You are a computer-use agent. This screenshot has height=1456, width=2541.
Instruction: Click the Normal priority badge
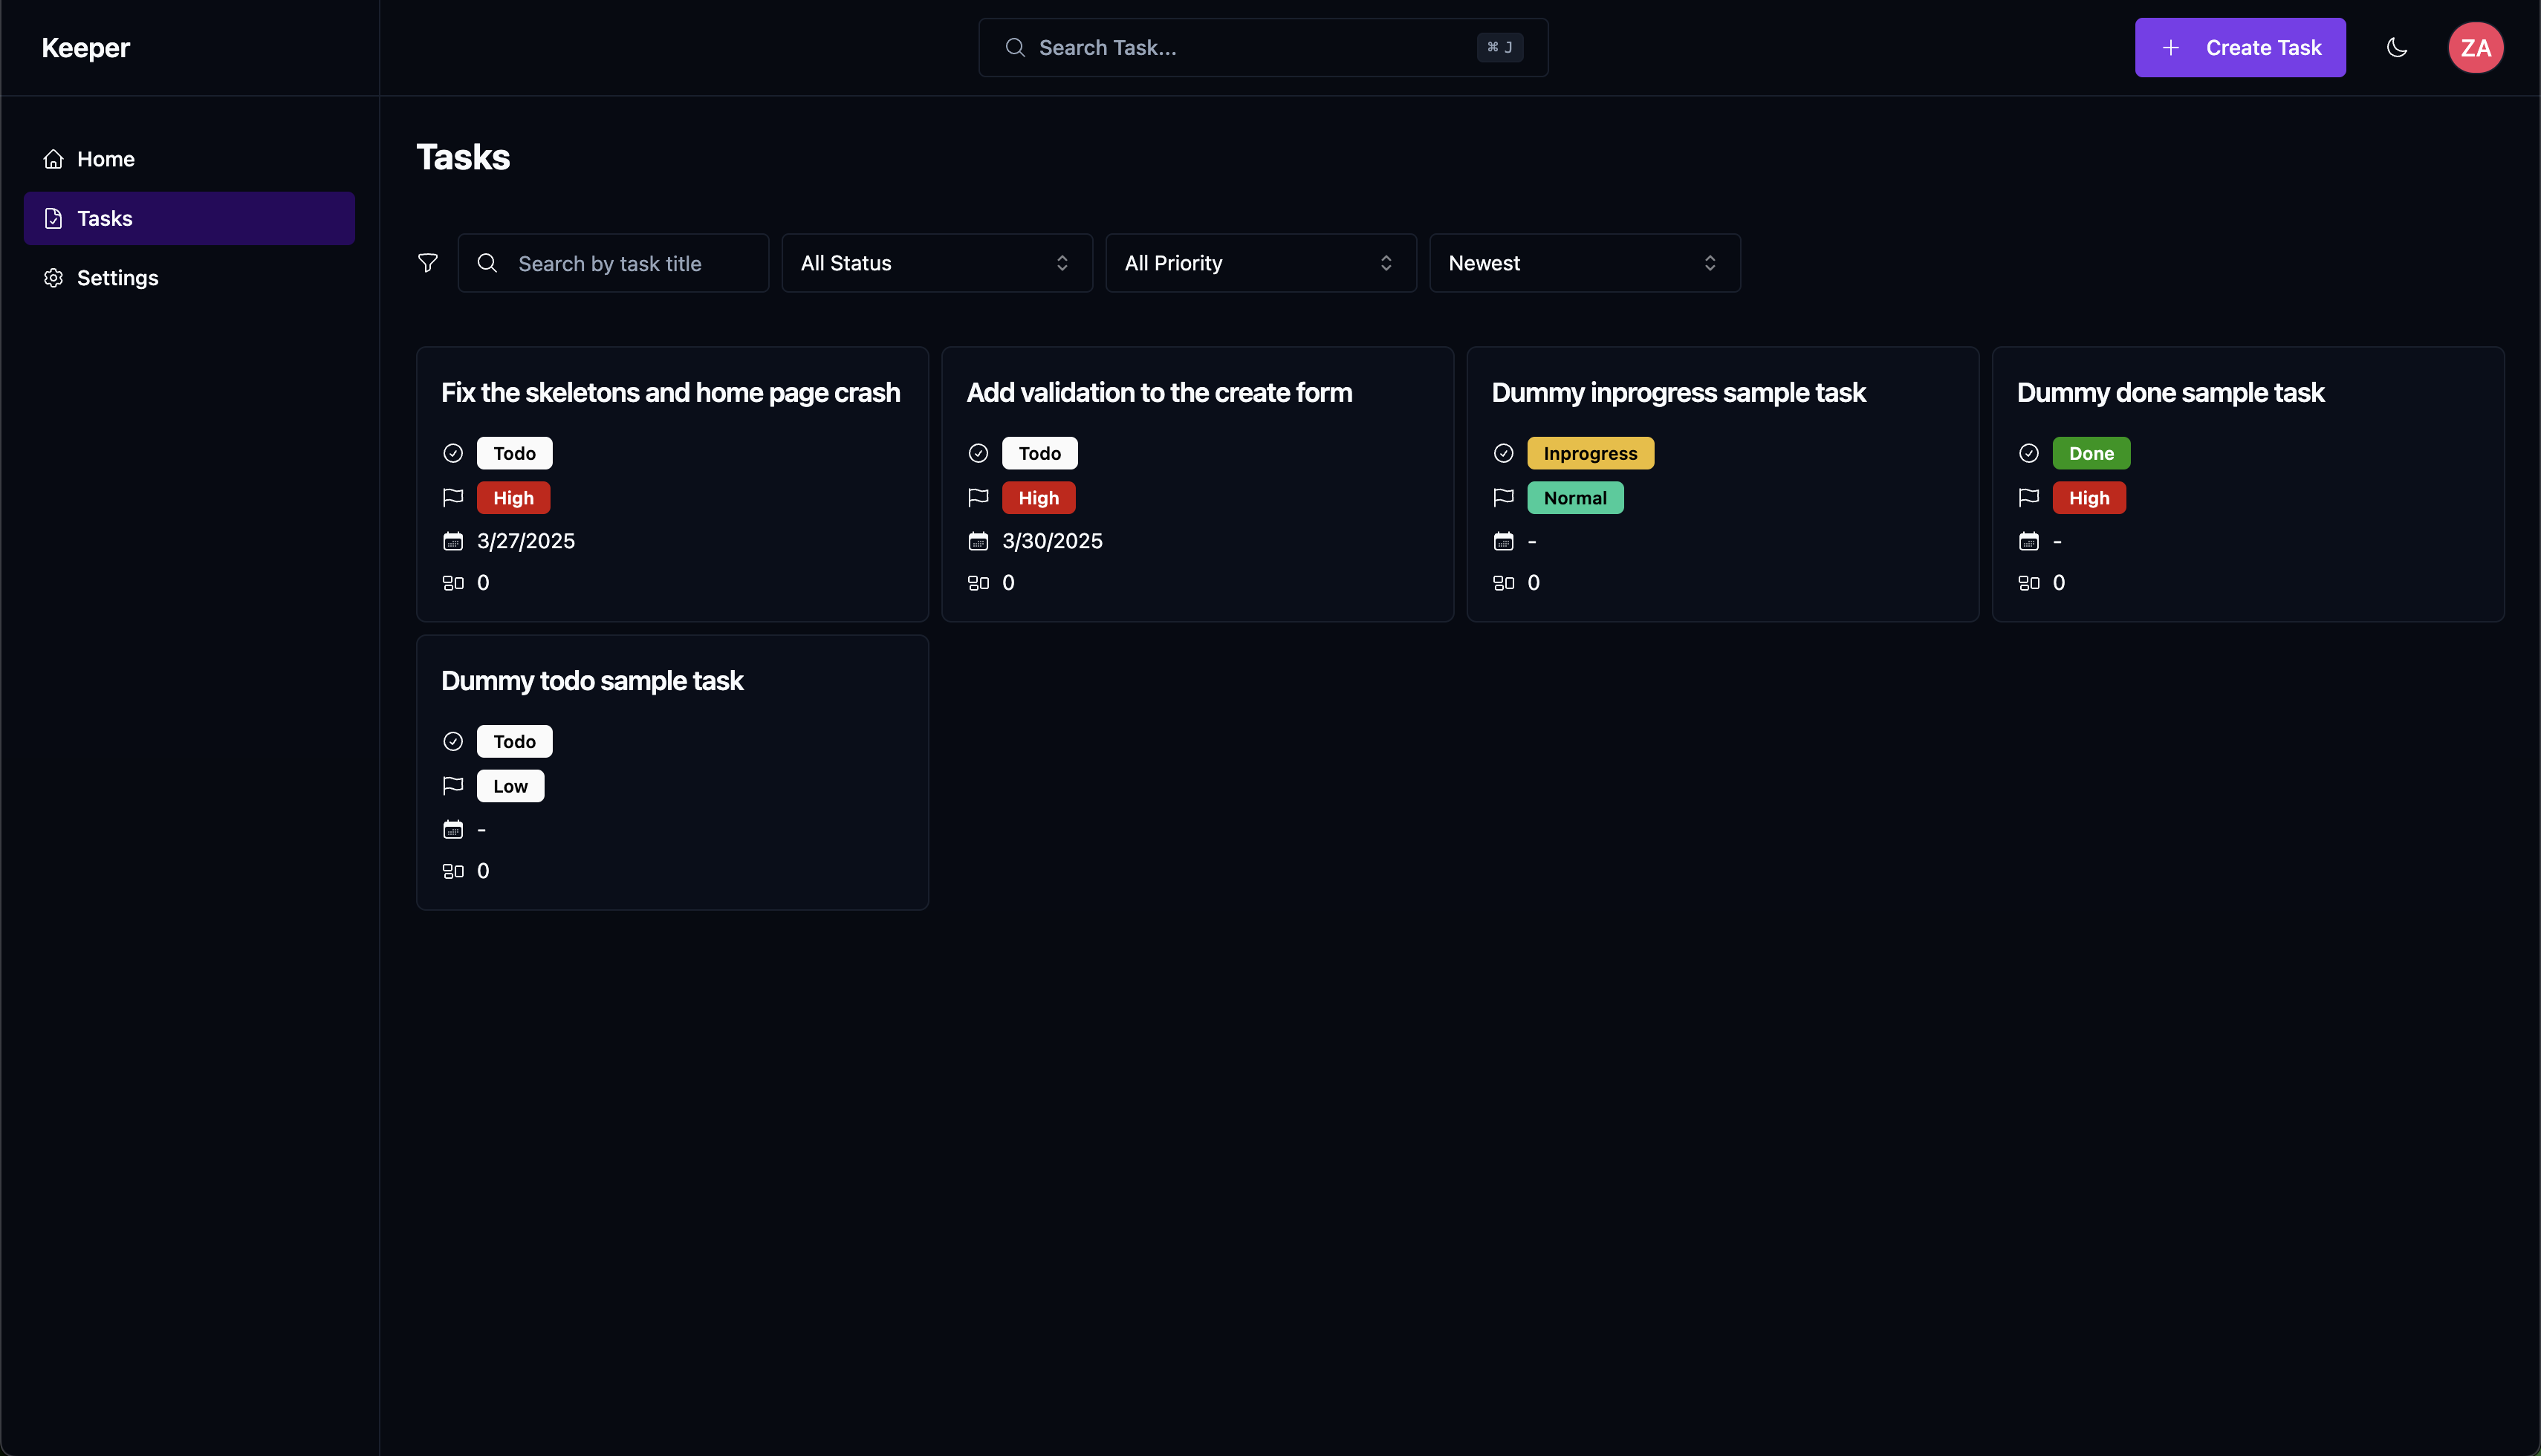pos(1575,497)
